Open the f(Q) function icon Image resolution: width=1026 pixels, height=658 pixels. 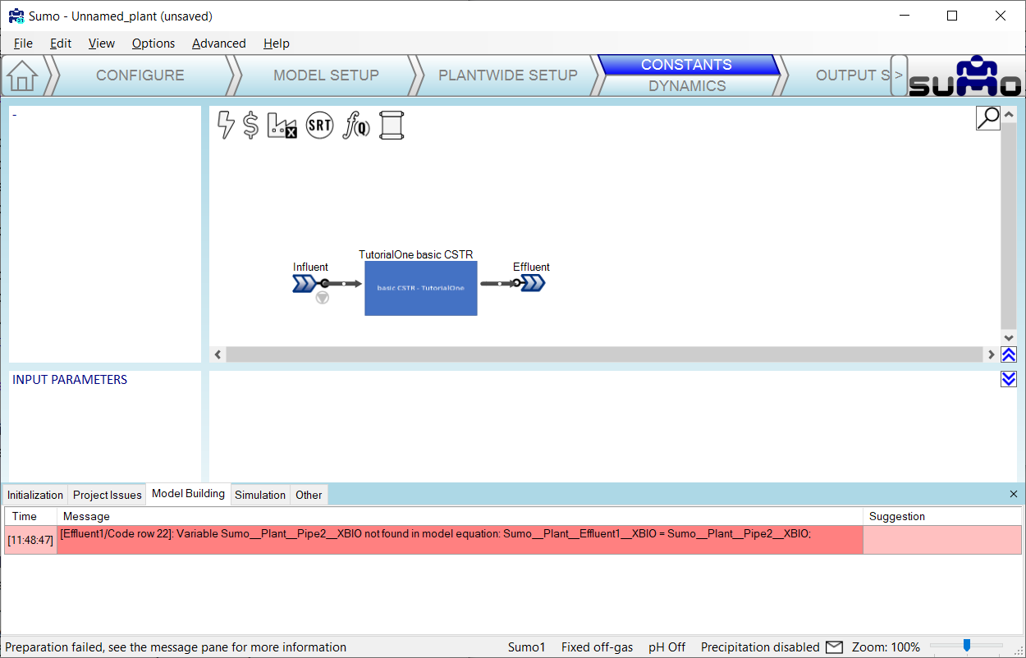click(356, 125)
